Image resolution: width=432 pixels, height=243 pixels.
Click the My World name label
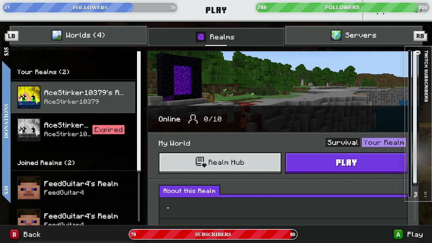174,143
